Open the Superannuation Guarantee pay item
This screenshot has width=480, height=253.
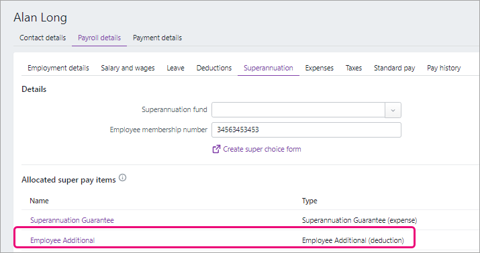point(72,220)
